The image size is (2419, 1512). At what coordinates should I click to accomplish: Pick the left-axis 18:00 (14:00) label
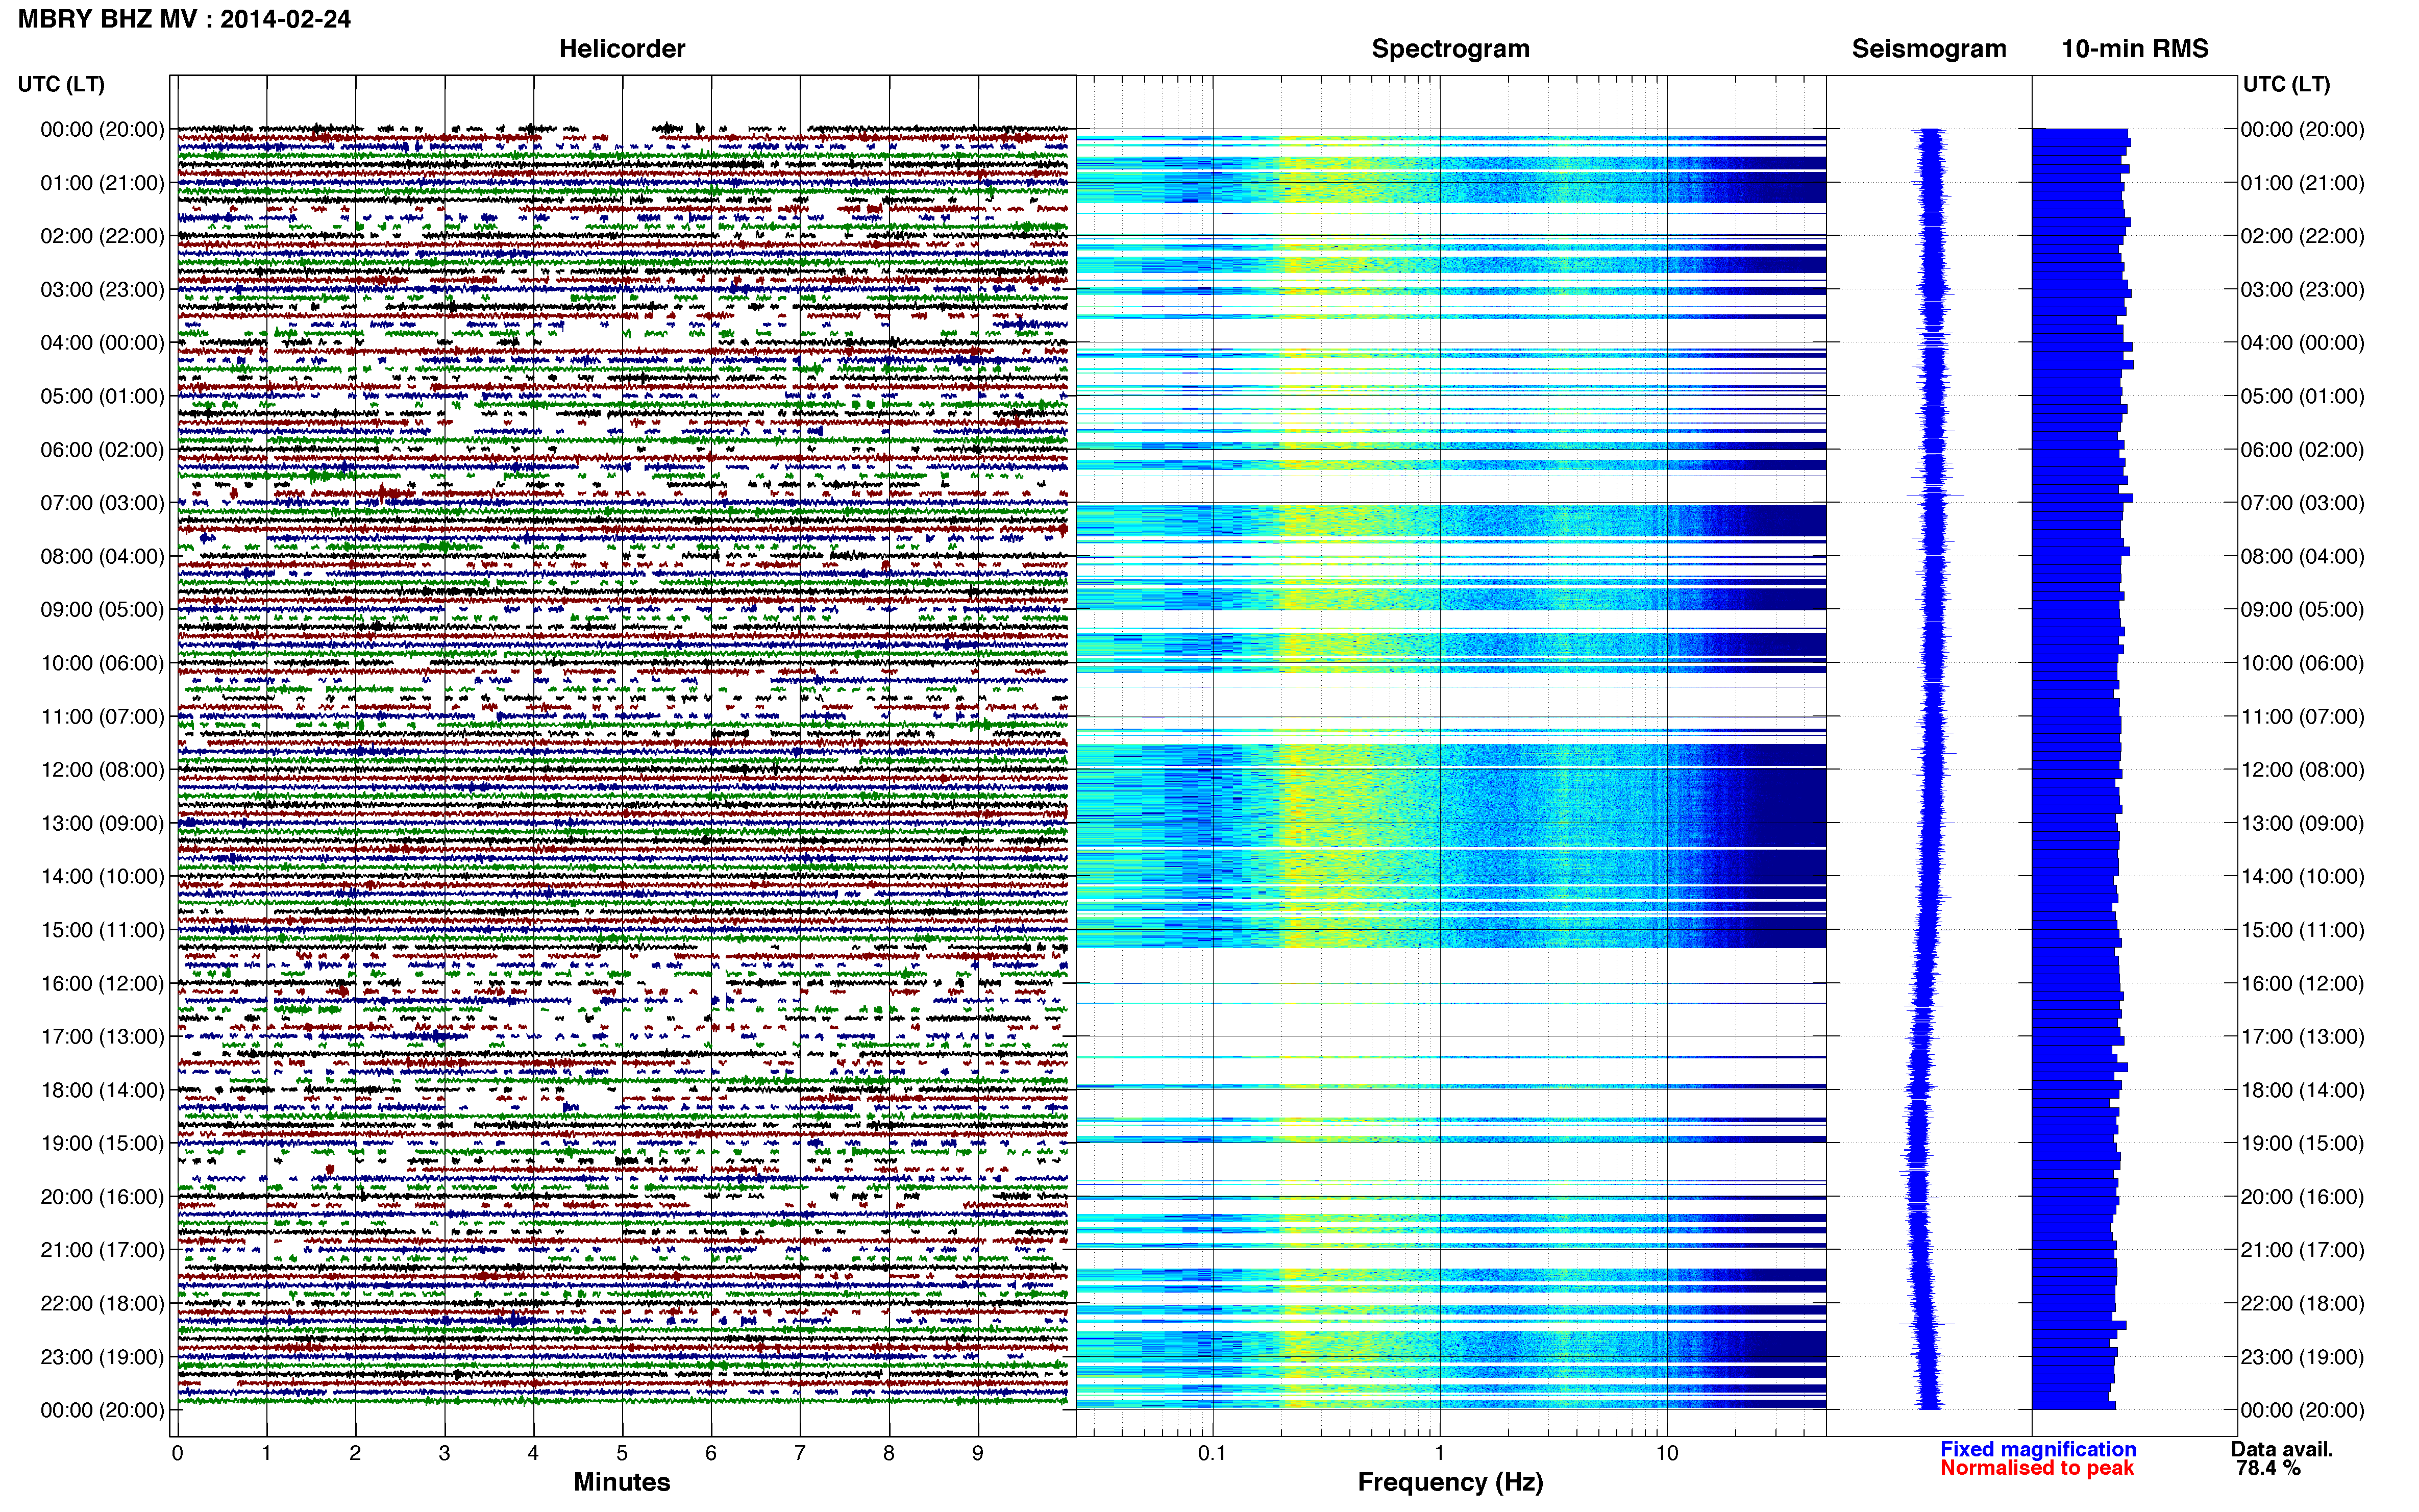pyautogui.click(x=102, y=1090)
